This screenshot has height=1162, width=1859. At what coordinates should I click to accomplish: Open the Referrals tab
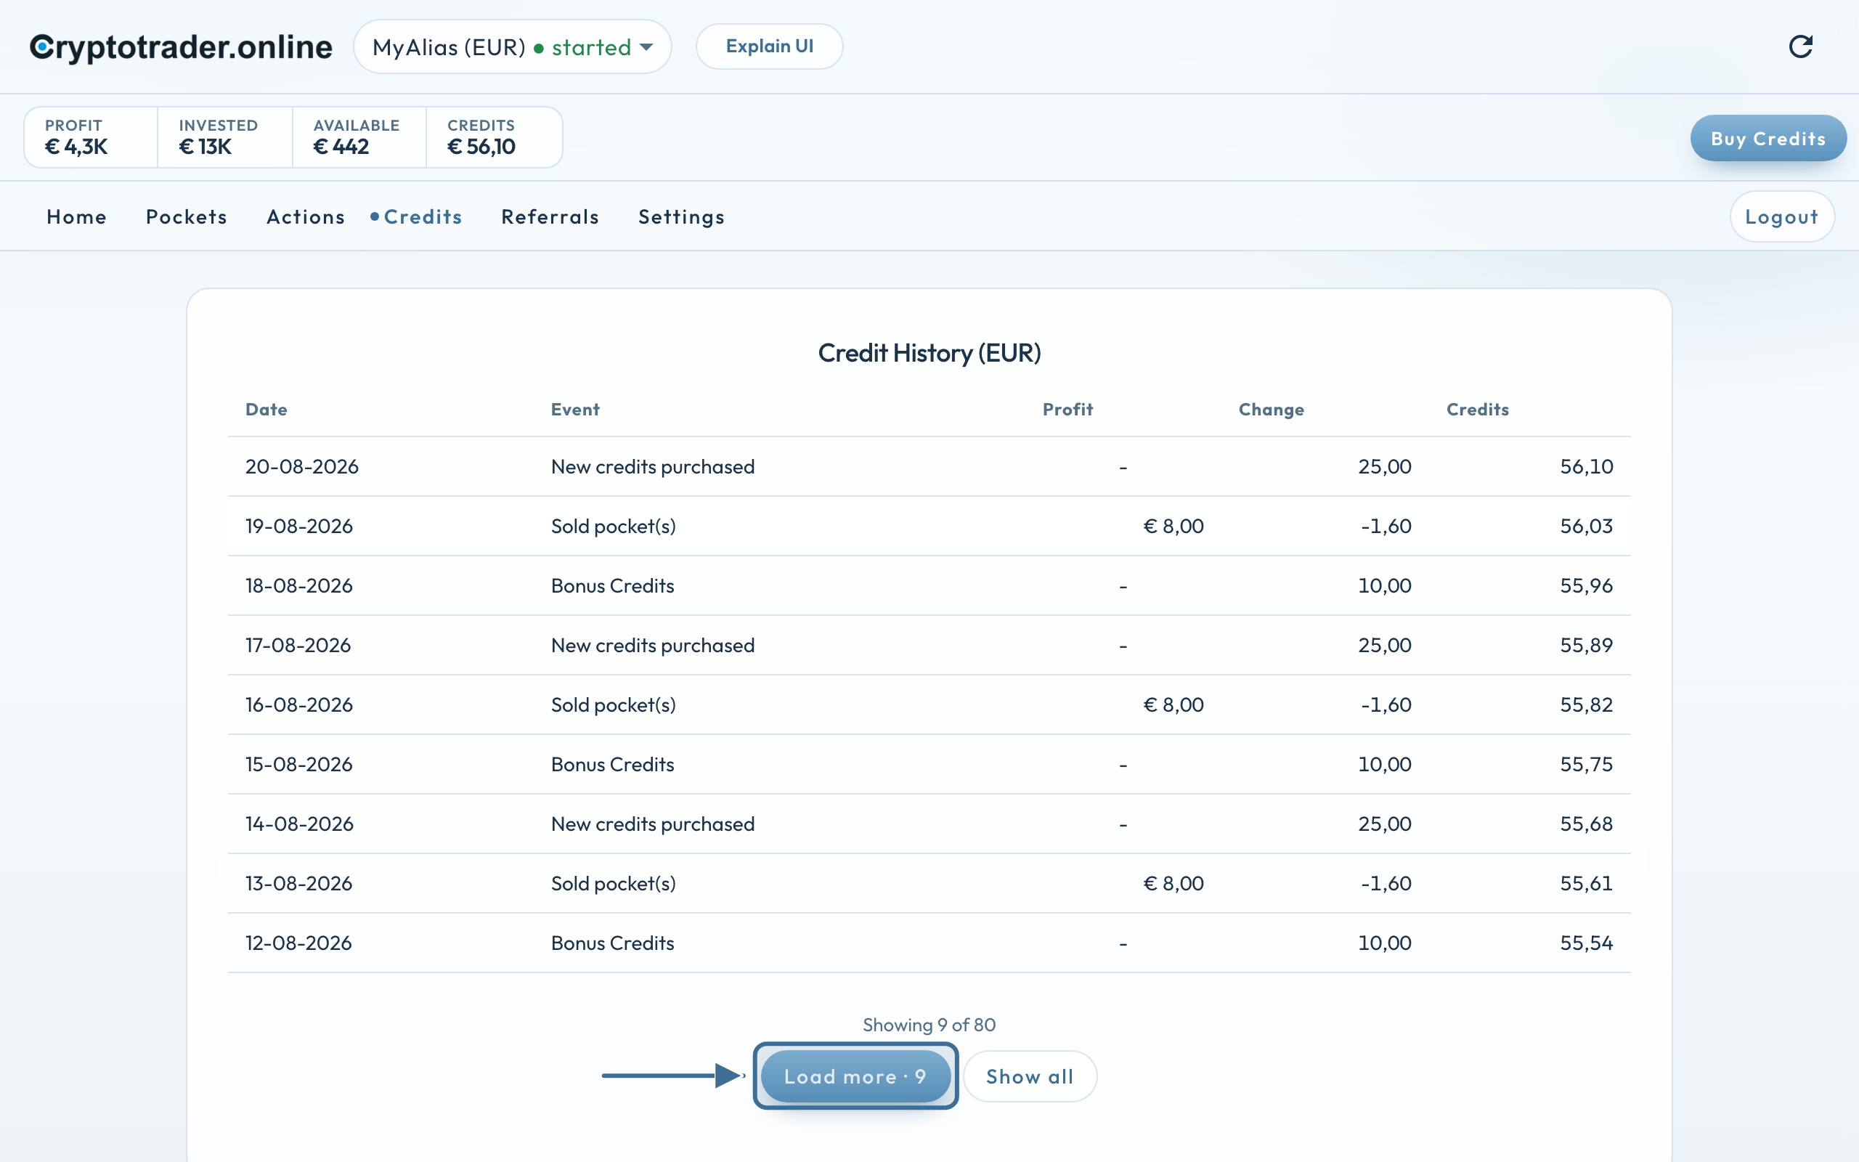[x=550, y=216]
